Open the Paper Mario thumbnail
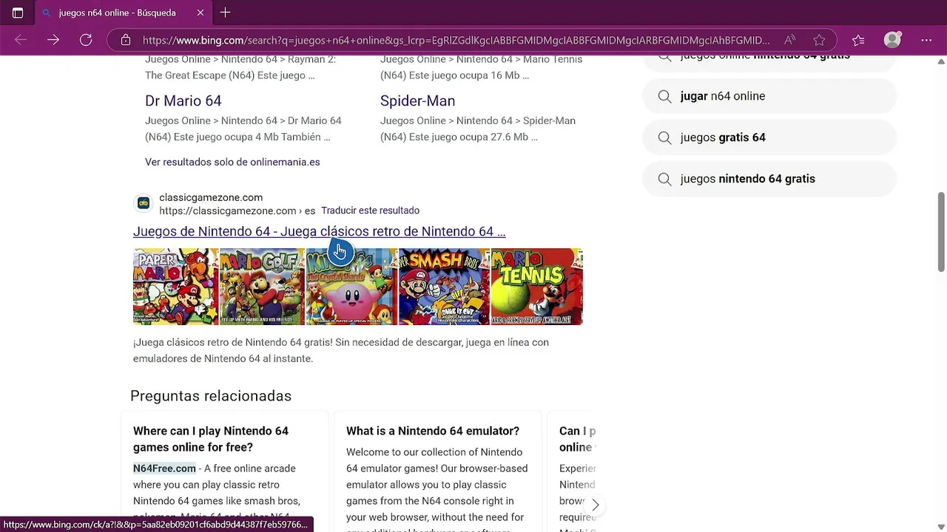This screenshot has width=947, height=532. [x=176, y=287]
